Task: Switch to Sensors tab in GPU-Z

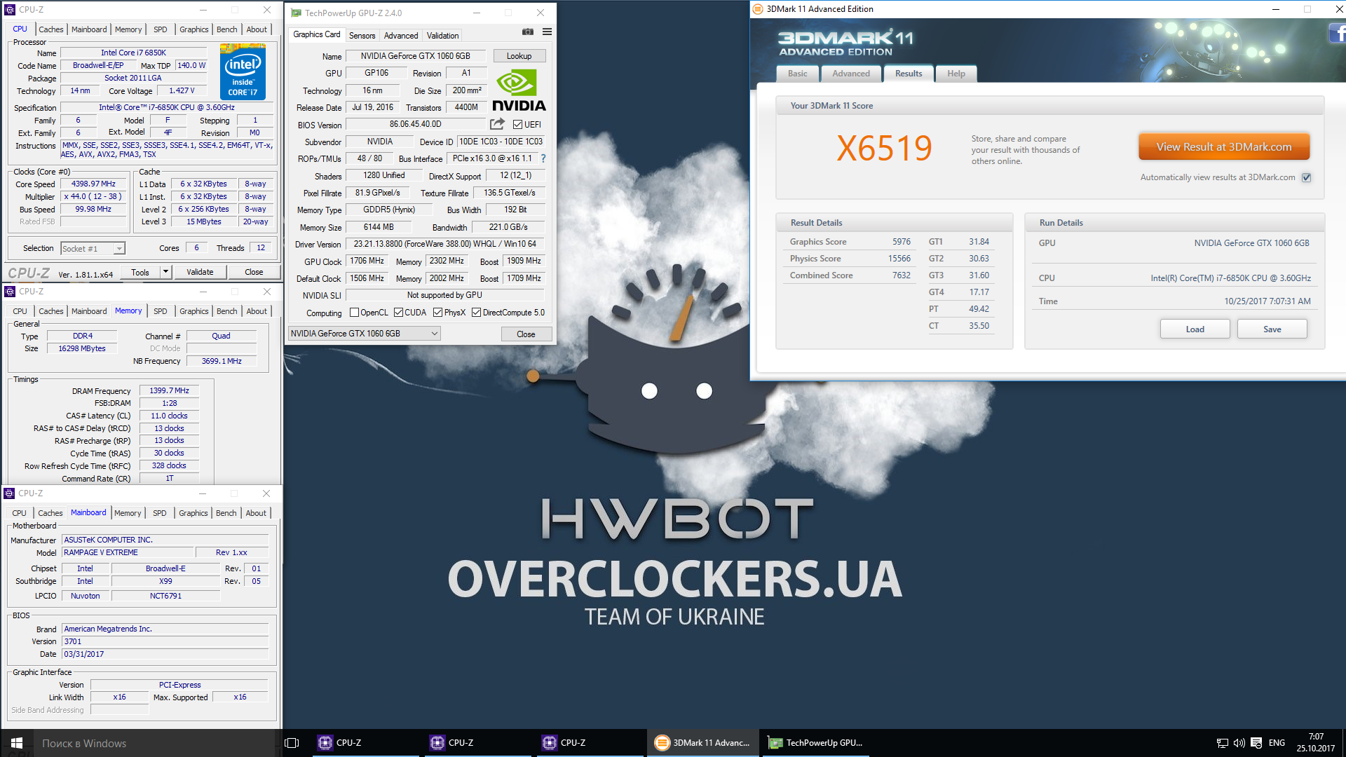Action: click(x=362, y=36)
